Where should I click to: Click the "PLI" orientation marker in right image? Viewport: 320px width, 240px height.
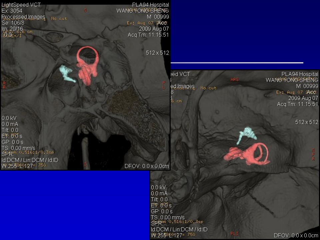coord(234,233)
